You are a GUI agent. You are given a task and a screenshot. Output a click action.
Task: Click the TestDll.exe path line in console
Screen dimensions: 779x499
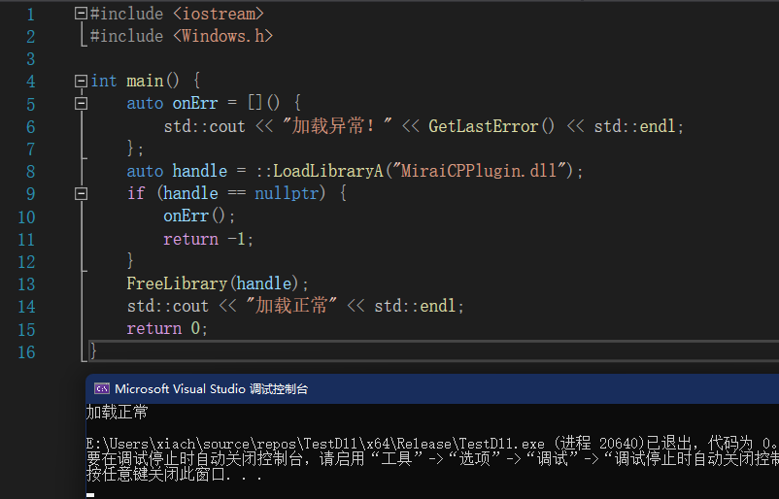(430, 443)
